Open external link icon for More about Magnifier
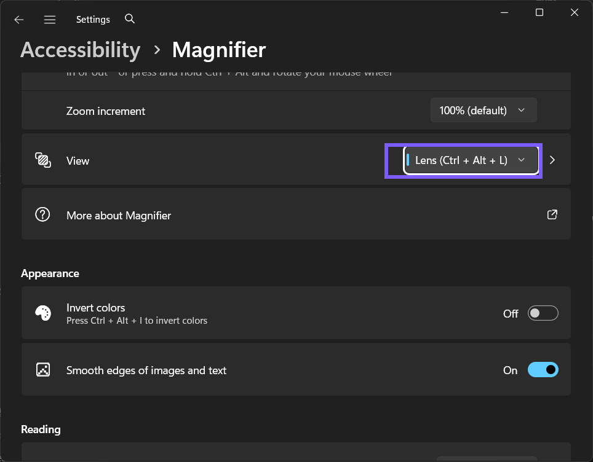Screen dimensions: 593x462 [552, 214]
